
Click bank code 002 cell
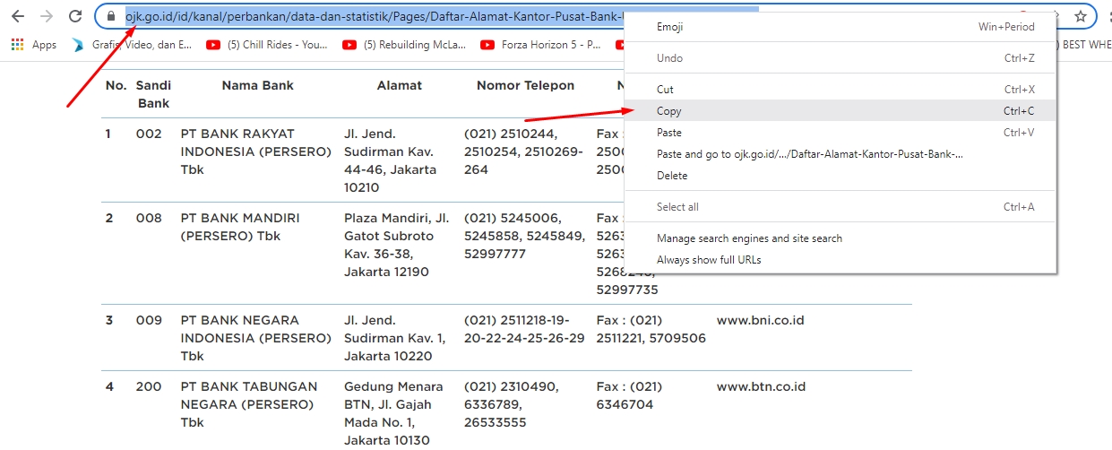point(149,134)
